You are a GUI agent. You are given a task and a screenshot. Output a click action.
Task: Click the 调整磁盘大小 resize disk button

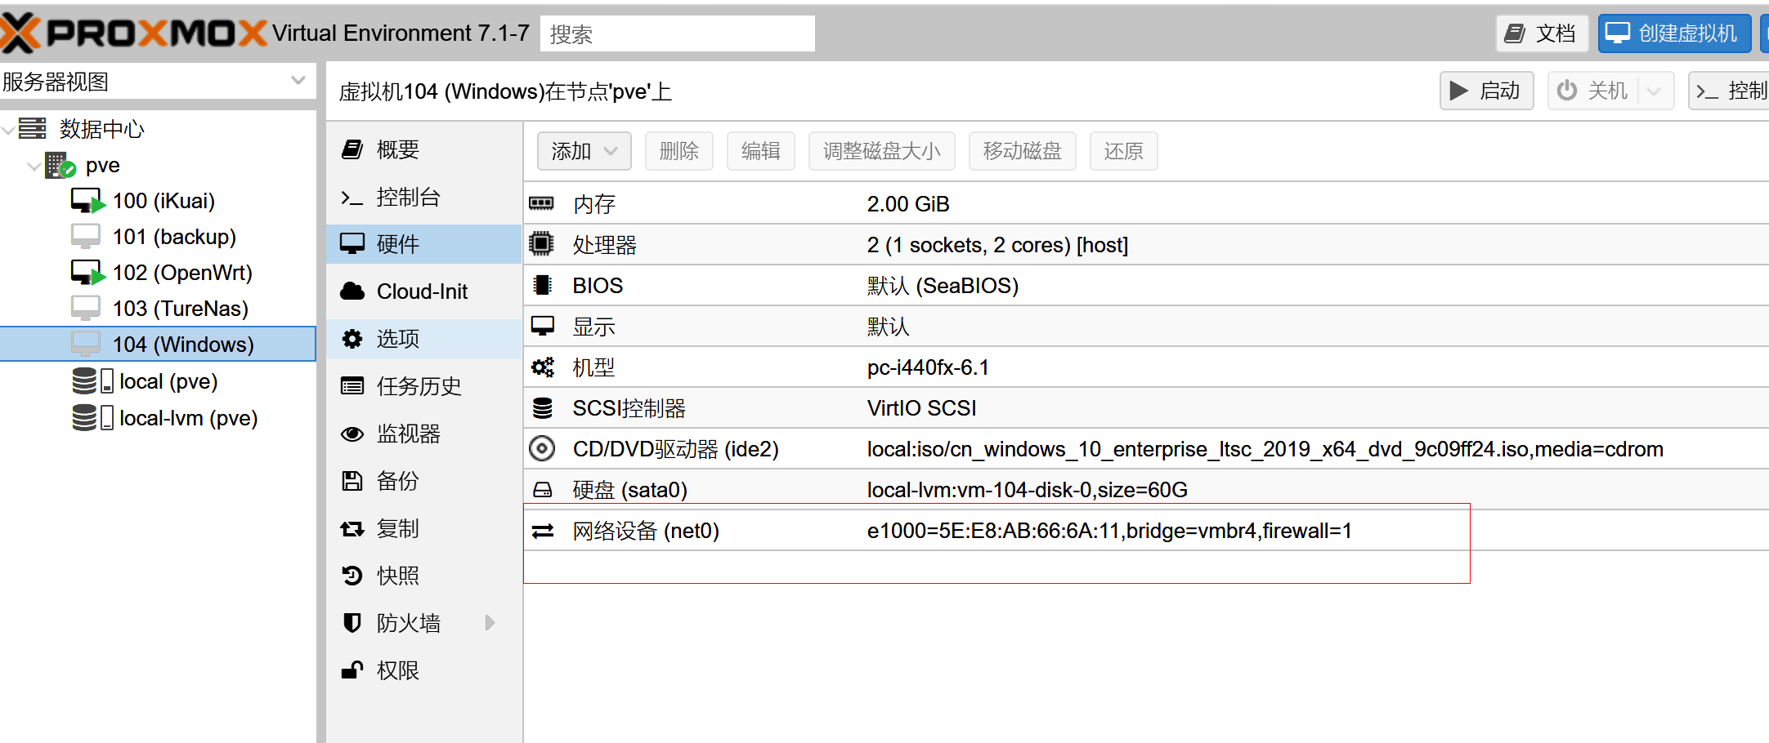click(881, 151)
